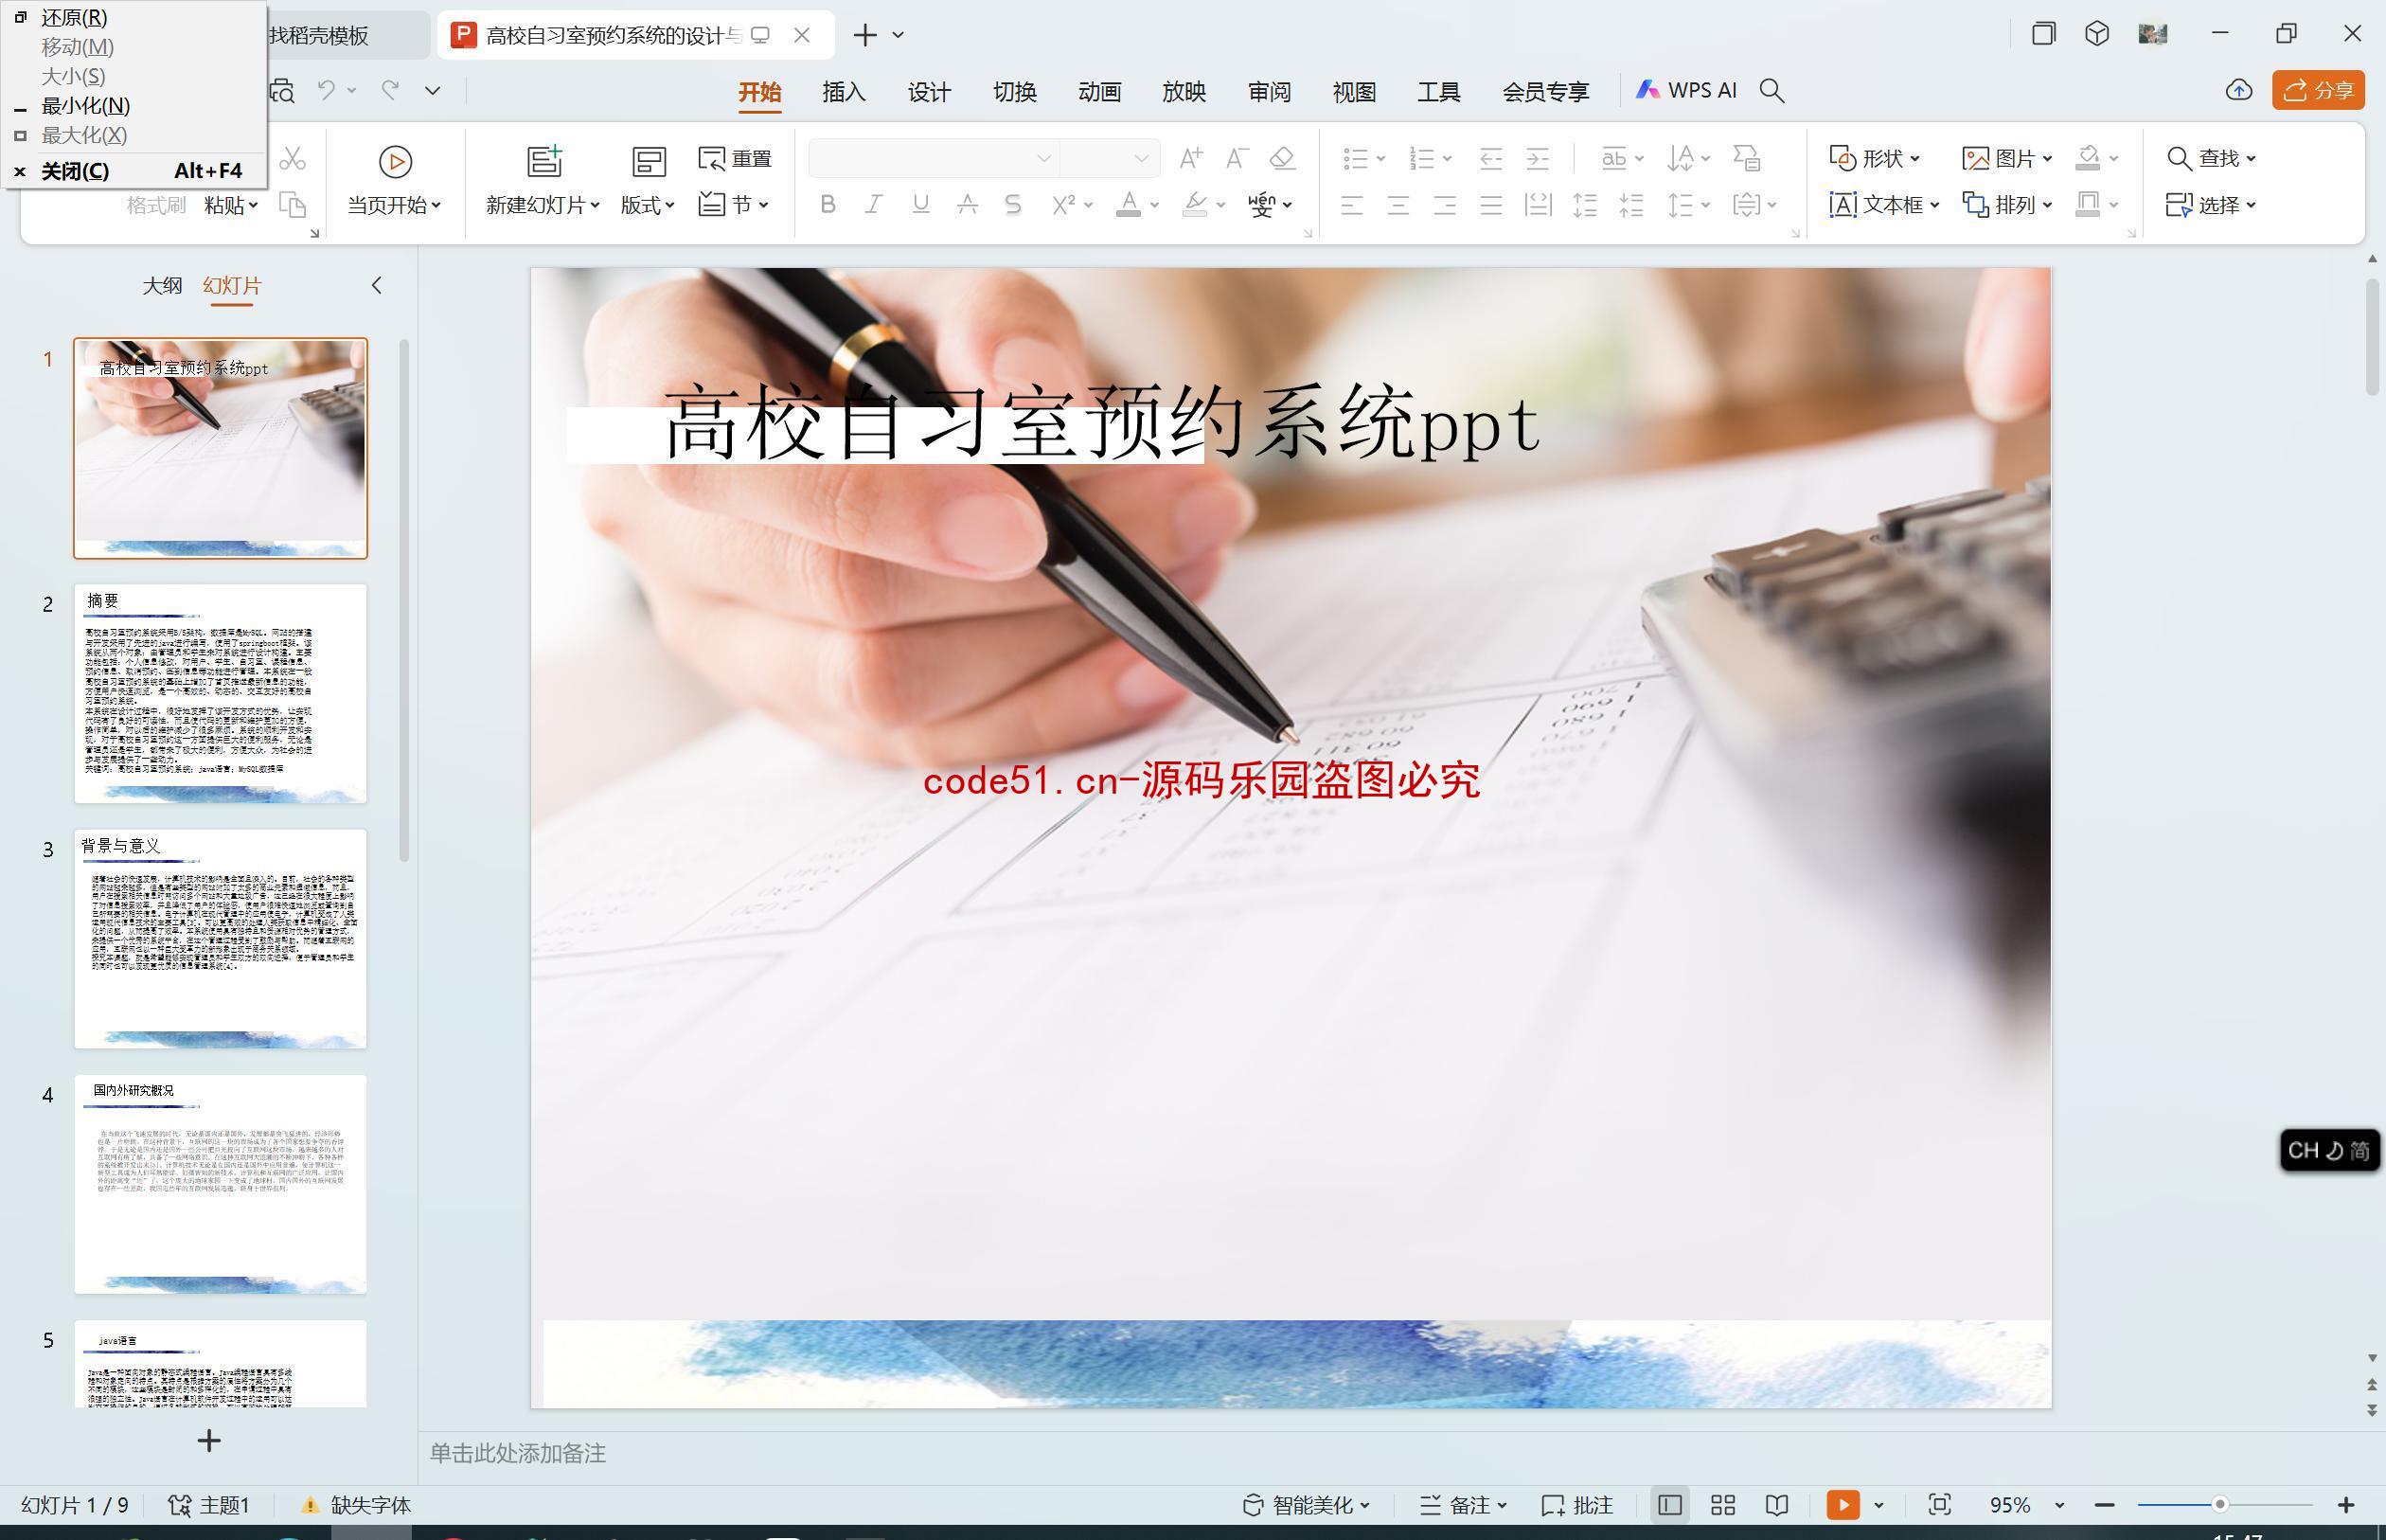
Task: Open the Animation (动画) ribbon tab
Action: point(1098,91)
